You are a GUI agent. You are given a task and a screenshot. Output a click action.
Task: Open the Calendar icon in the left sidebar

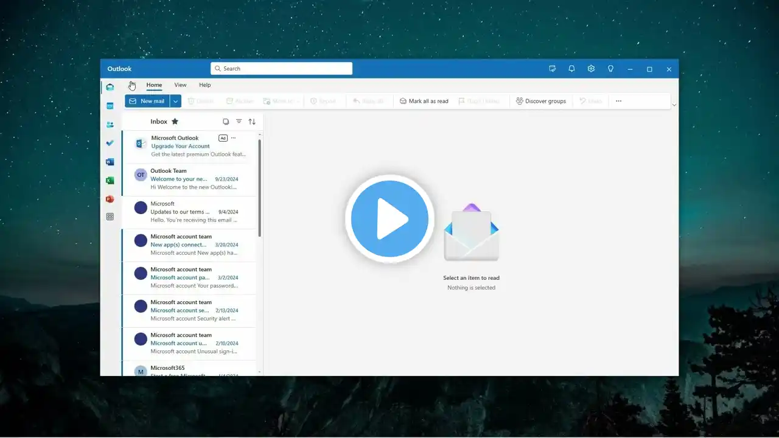110,106
